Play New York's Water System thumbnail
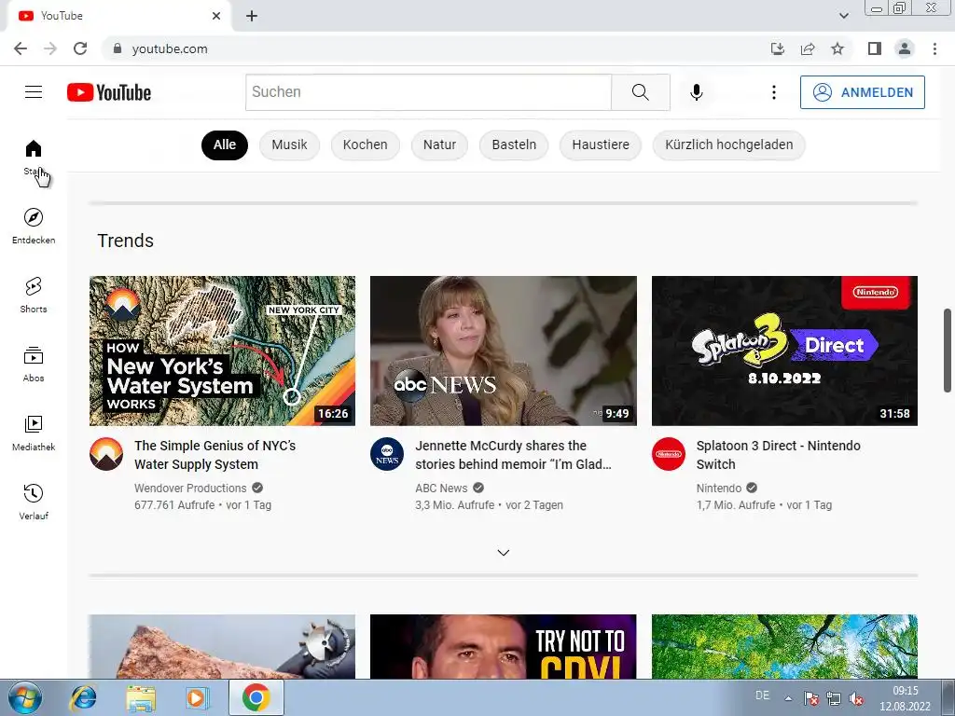955x716 pixels. [x=222, y=351]
